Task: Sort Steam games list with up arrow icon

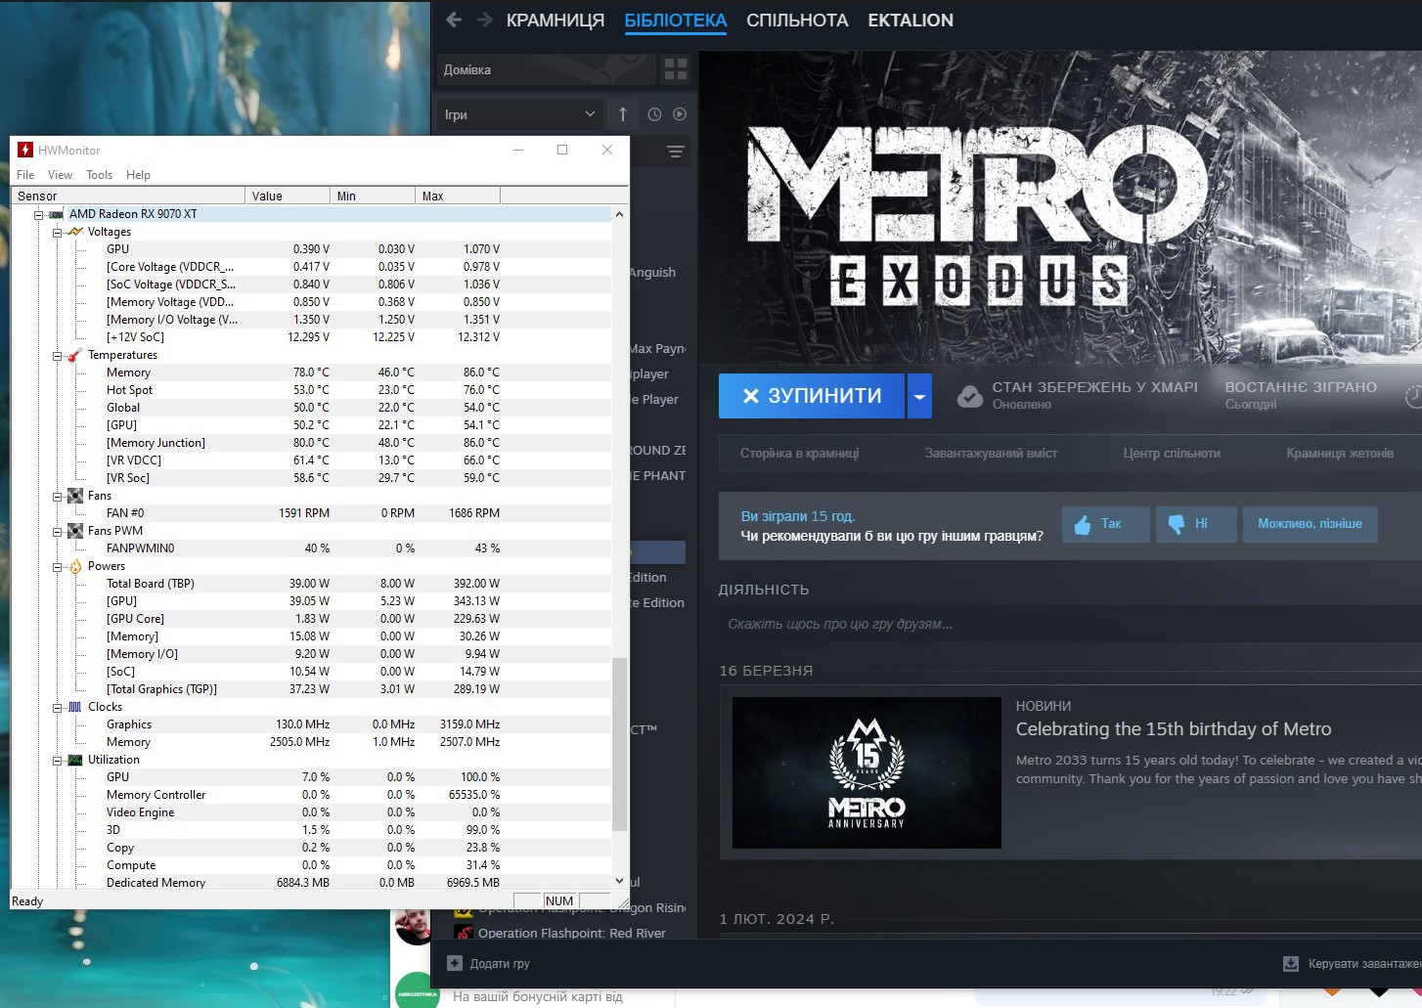Action: [623, 114]
